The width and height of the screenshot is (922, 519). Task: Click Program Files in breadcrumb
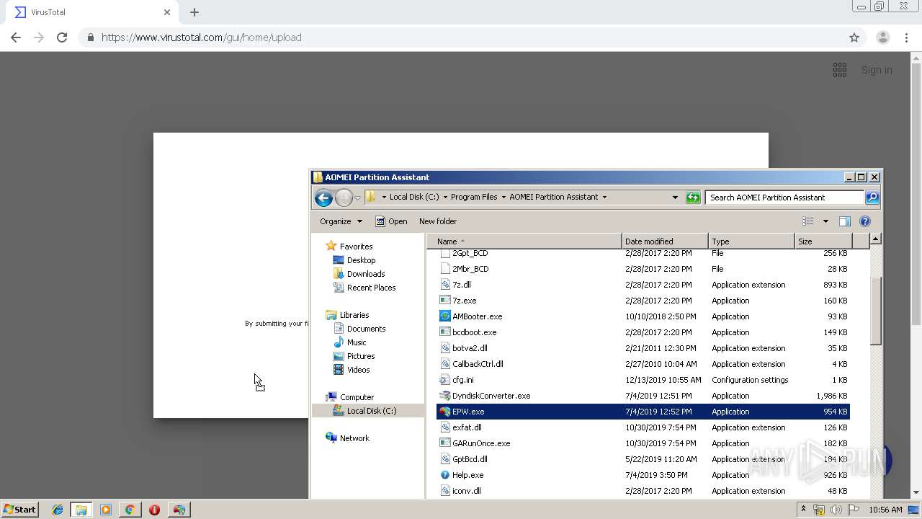coord(474,198)
